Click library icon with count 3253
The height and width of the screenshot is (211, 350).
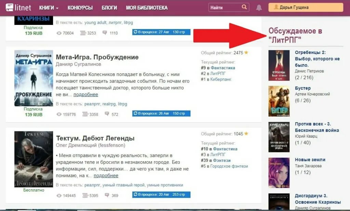[83, 33]
